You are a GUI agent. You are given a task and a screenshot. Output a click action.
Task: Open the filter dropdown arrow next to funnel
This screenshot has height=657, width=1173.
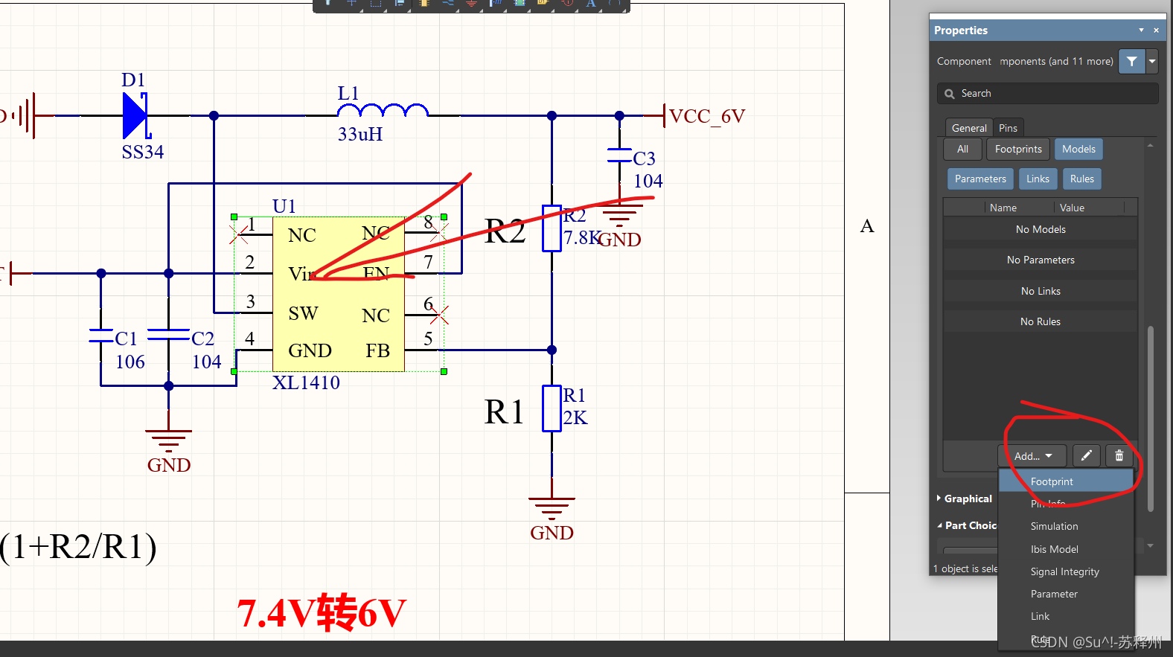point(1152,61)
